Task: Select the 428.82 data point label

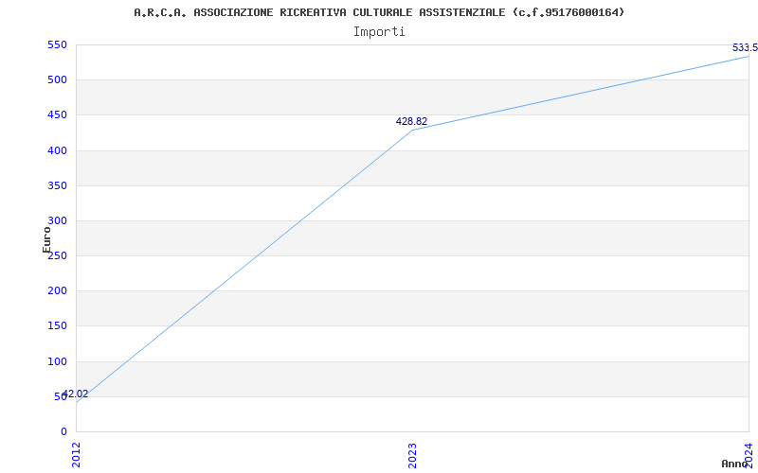Action: 411,122
